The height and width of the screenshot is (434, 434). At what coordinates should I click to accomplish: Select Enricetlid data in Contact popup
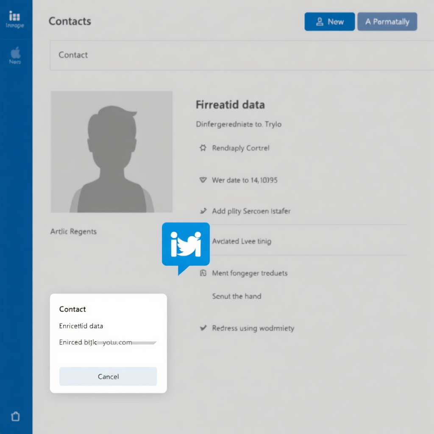coord(81,326)
